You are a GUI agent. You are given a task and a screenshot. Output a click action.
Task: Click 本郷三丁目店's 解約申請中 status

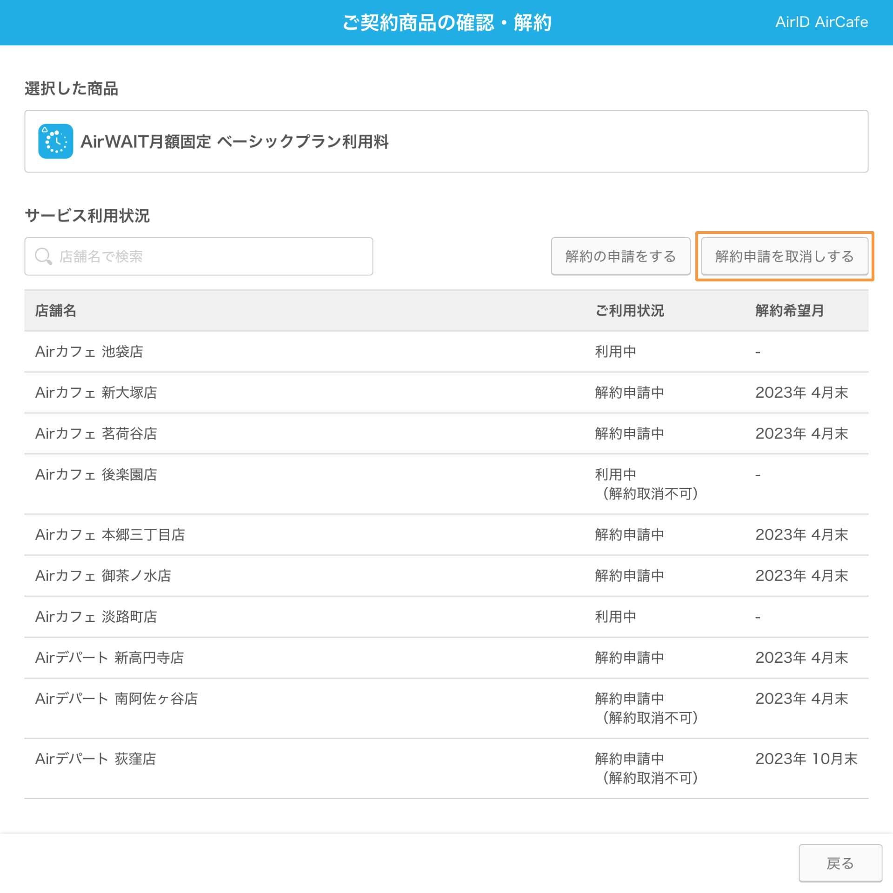630,535
